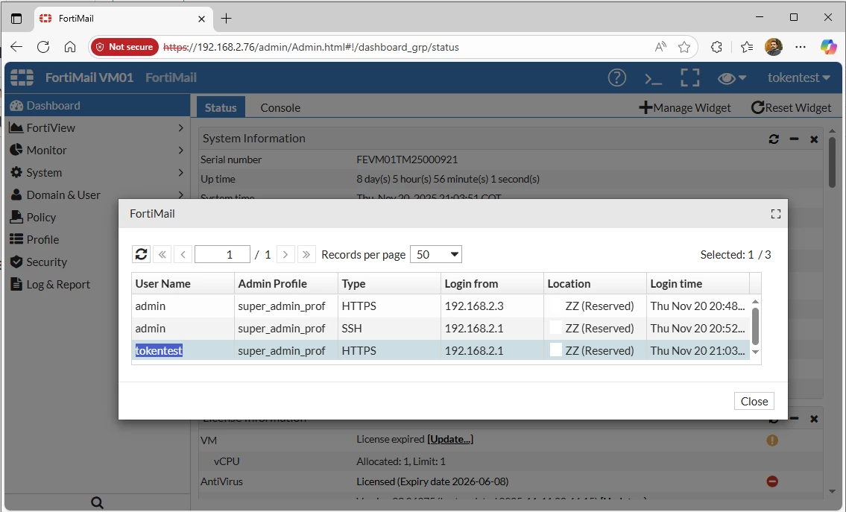Viewport: 846px width, 512px height.
Task: Click the VM license warning icon
Action: [x=772, y=440]
